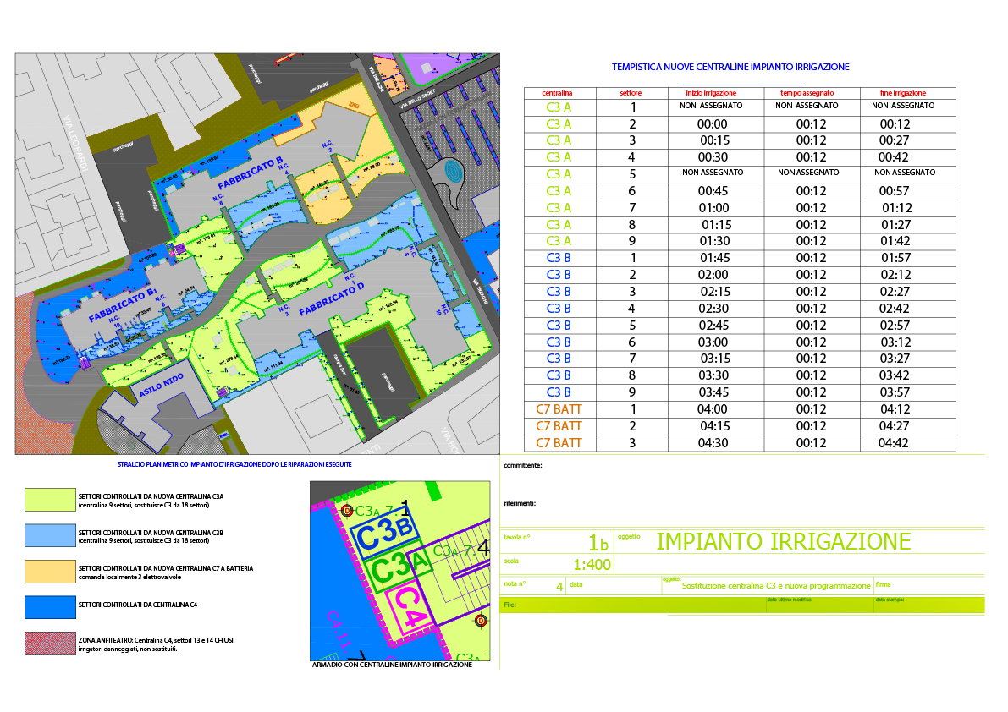Click the 'inizio irrigazione' column header
1008x712 pixels.
point(711,93)
